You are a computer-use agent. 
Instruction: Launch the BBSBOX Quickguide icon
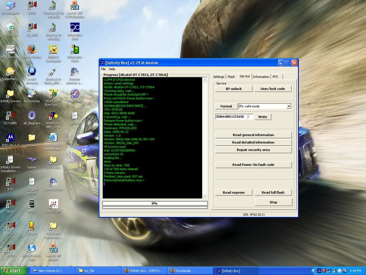tap(53, 50)
